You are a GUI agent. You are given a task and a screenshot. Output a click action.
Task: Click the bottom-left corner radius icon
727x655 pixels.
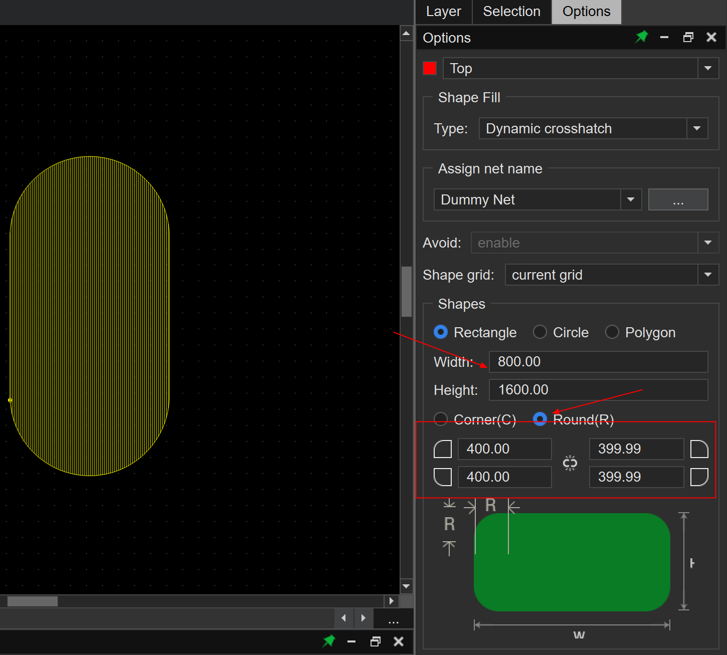(x=442, y=477)
